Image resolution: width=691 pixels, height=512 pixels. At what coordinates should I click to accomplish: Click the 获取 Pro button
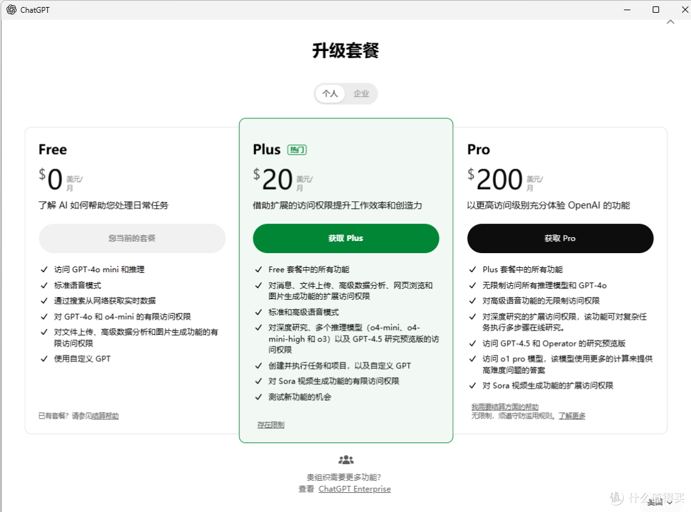(x=560, y=238)
